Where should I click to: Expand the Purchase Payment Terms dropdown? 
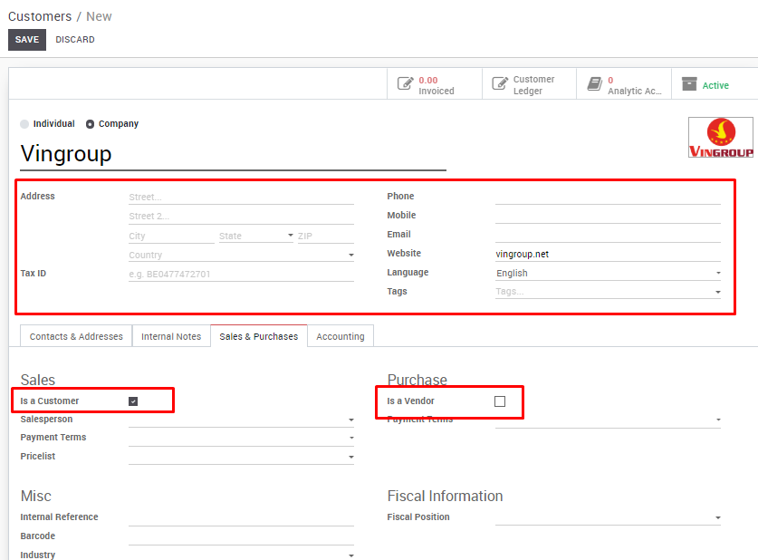608,420
